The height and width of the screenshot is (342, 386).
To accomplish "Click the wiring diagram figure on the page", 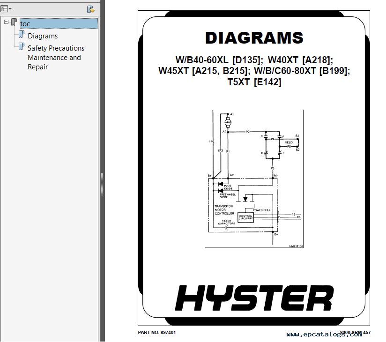I will [x=254, y=179].
